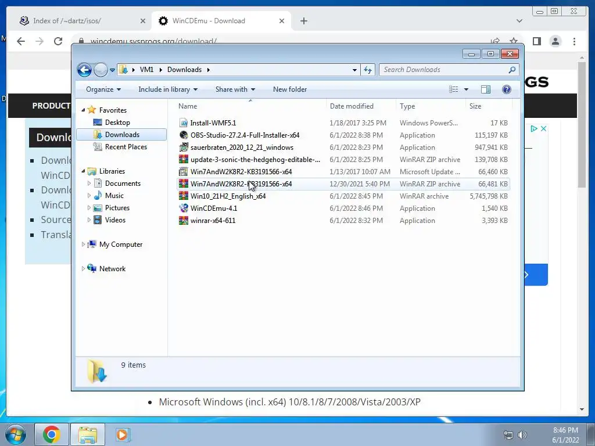Click Downloads in the address breadcrumb
Viewport: 595px width, 446px height.
pyautogui.click(x=184, y=70)
